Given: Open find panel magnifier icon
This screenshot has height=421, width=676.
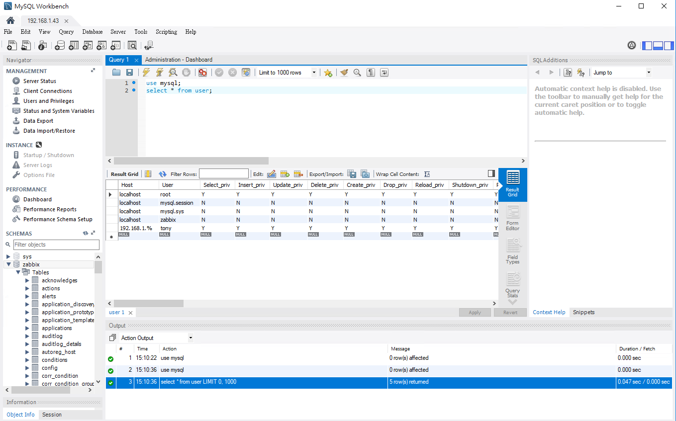Looking at the screenshot, I should [357, 73].
